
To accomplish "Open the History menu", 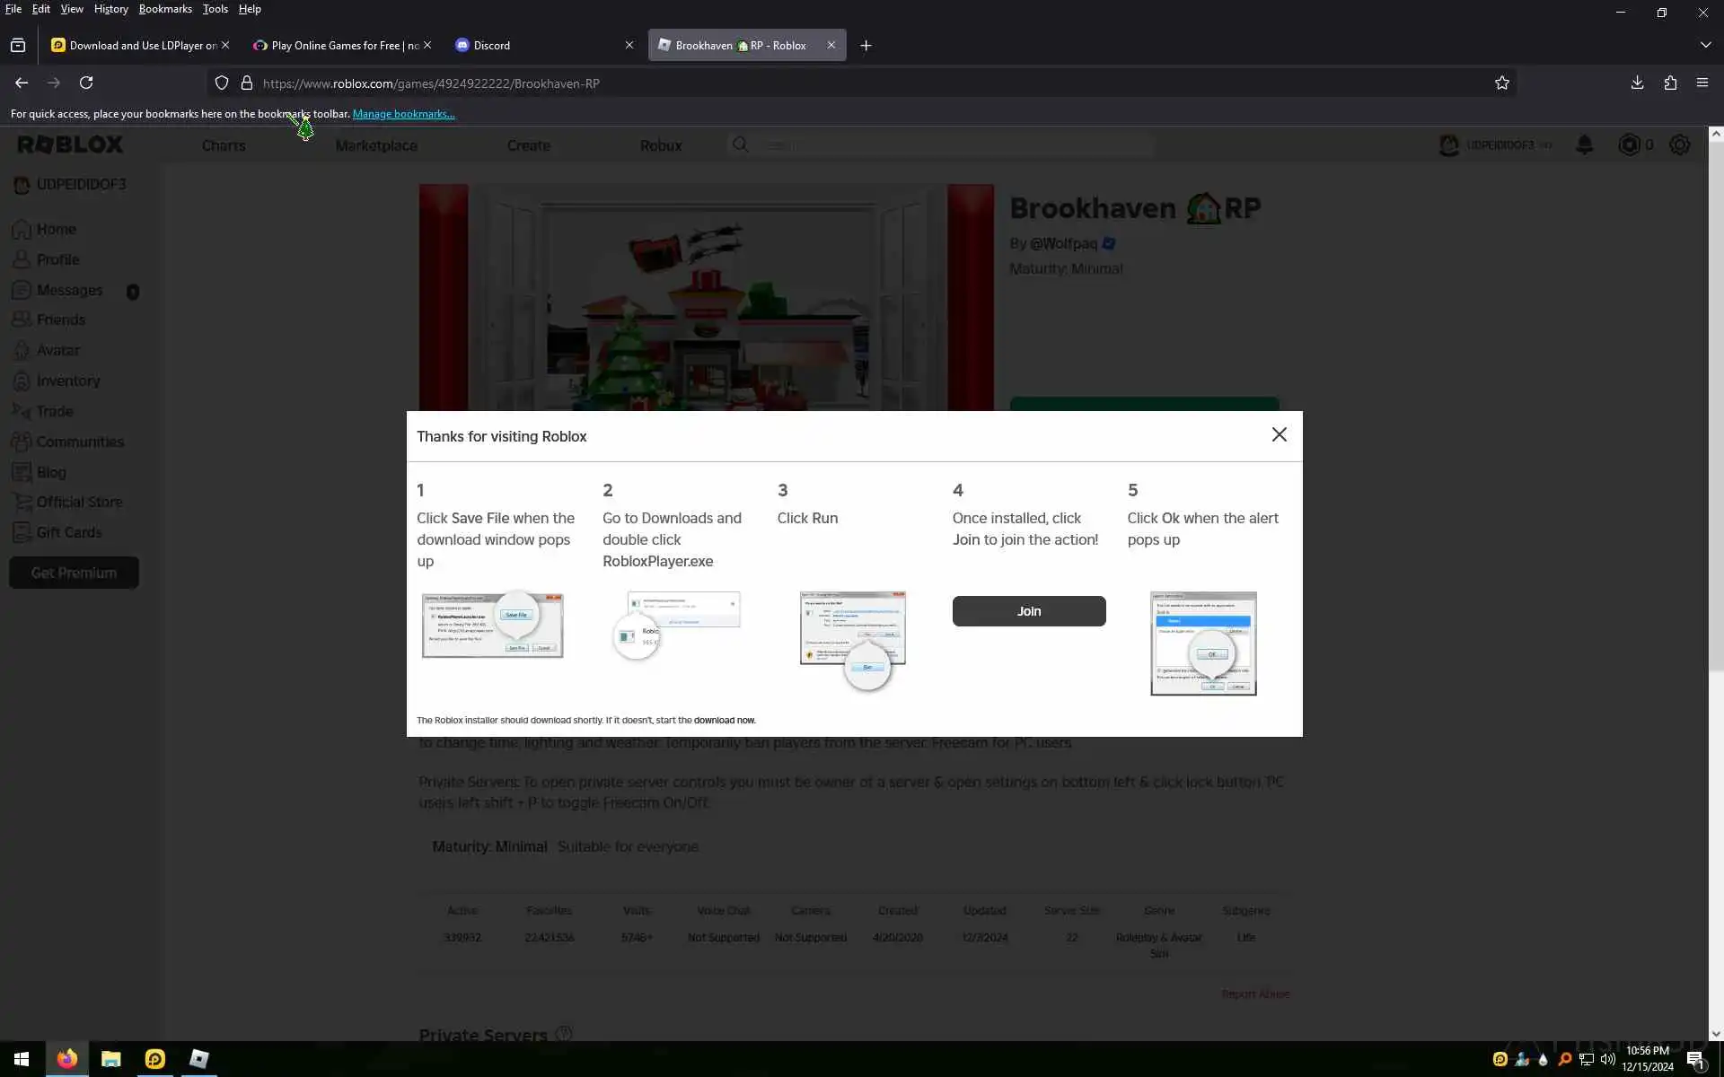I will 110,9.
